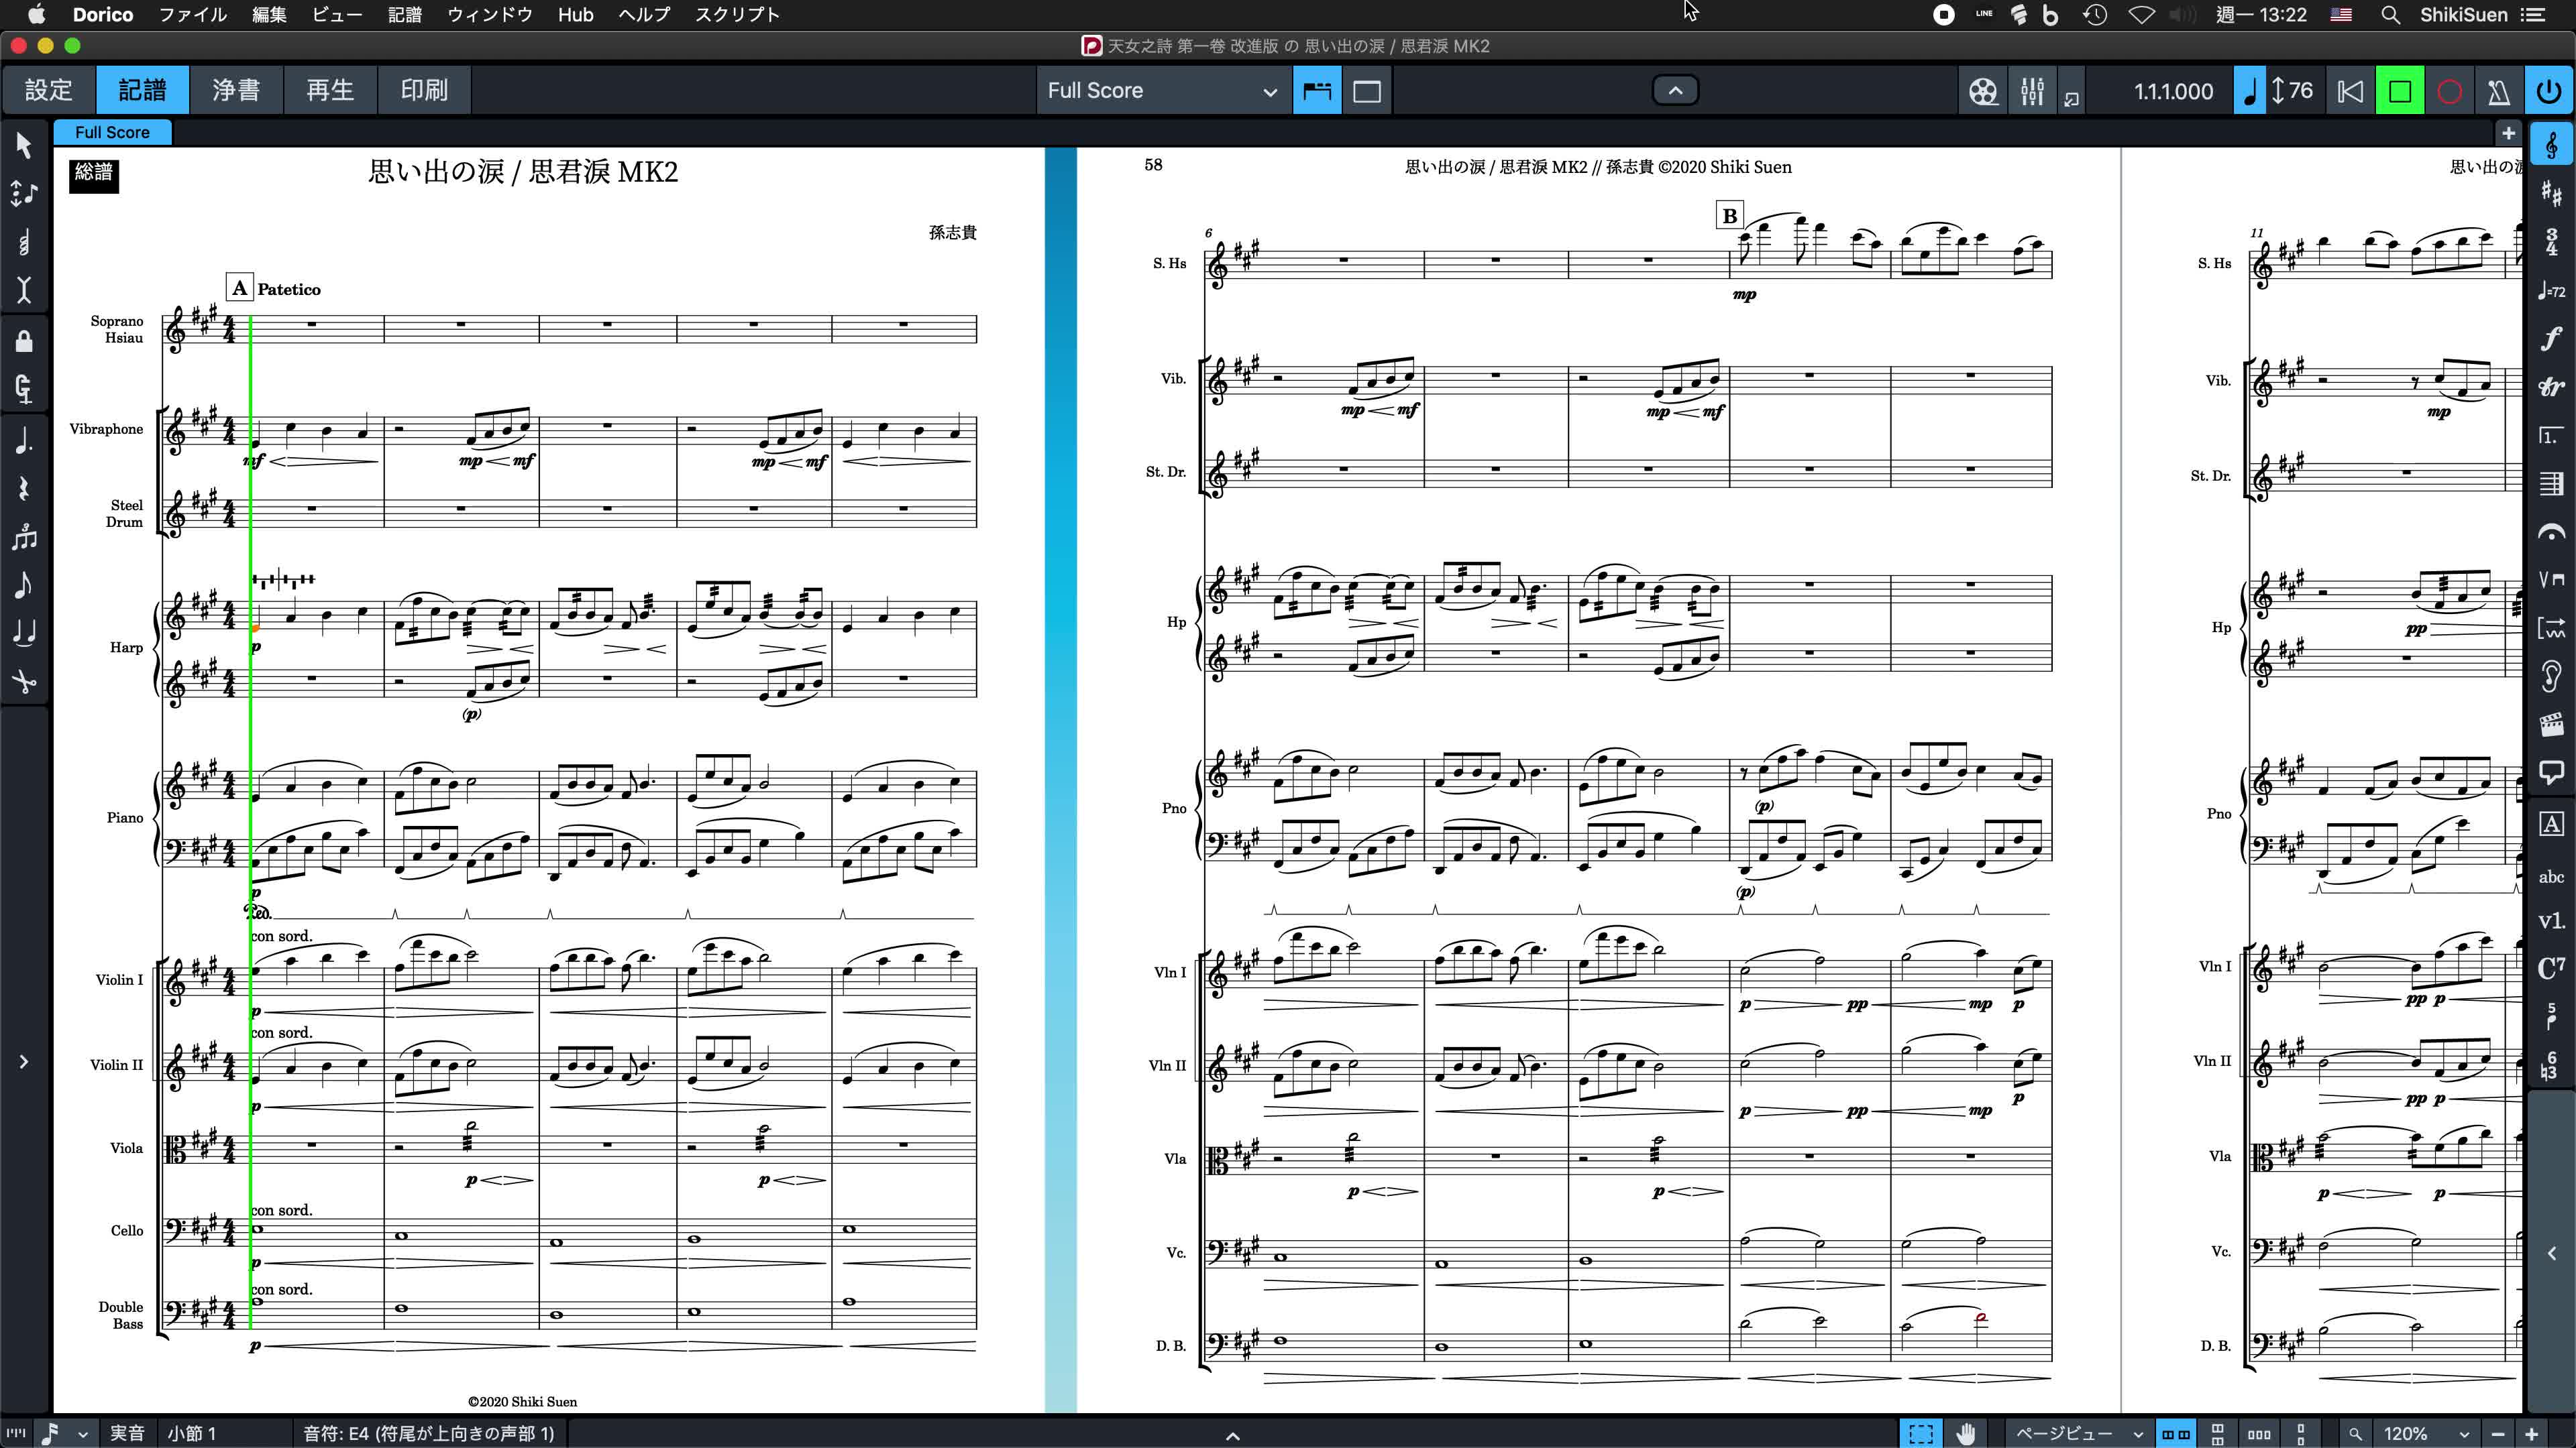Screen dimensions: 2576x1448
Task: Open Playing Techniques panel
Action: click(2552, 581)
